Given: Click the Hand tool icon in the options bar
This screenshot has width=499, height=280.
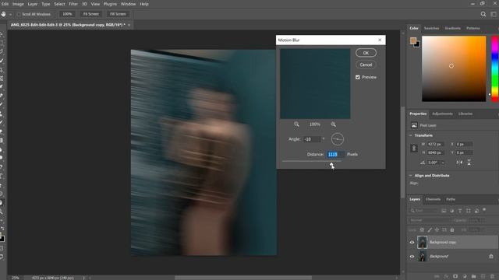Looking at the screenshot, I should coord(3,14).
